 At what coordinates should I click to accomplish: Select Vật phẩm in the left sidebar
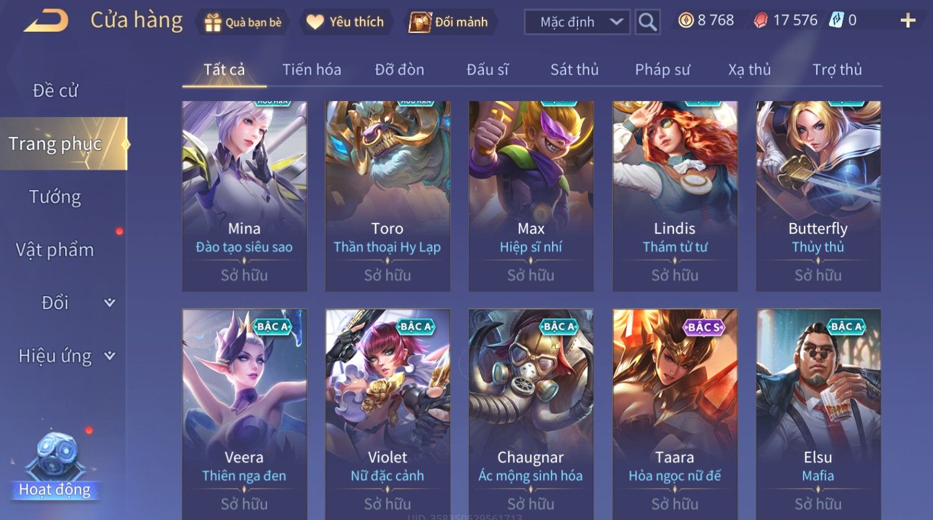(x=55, y=250)
